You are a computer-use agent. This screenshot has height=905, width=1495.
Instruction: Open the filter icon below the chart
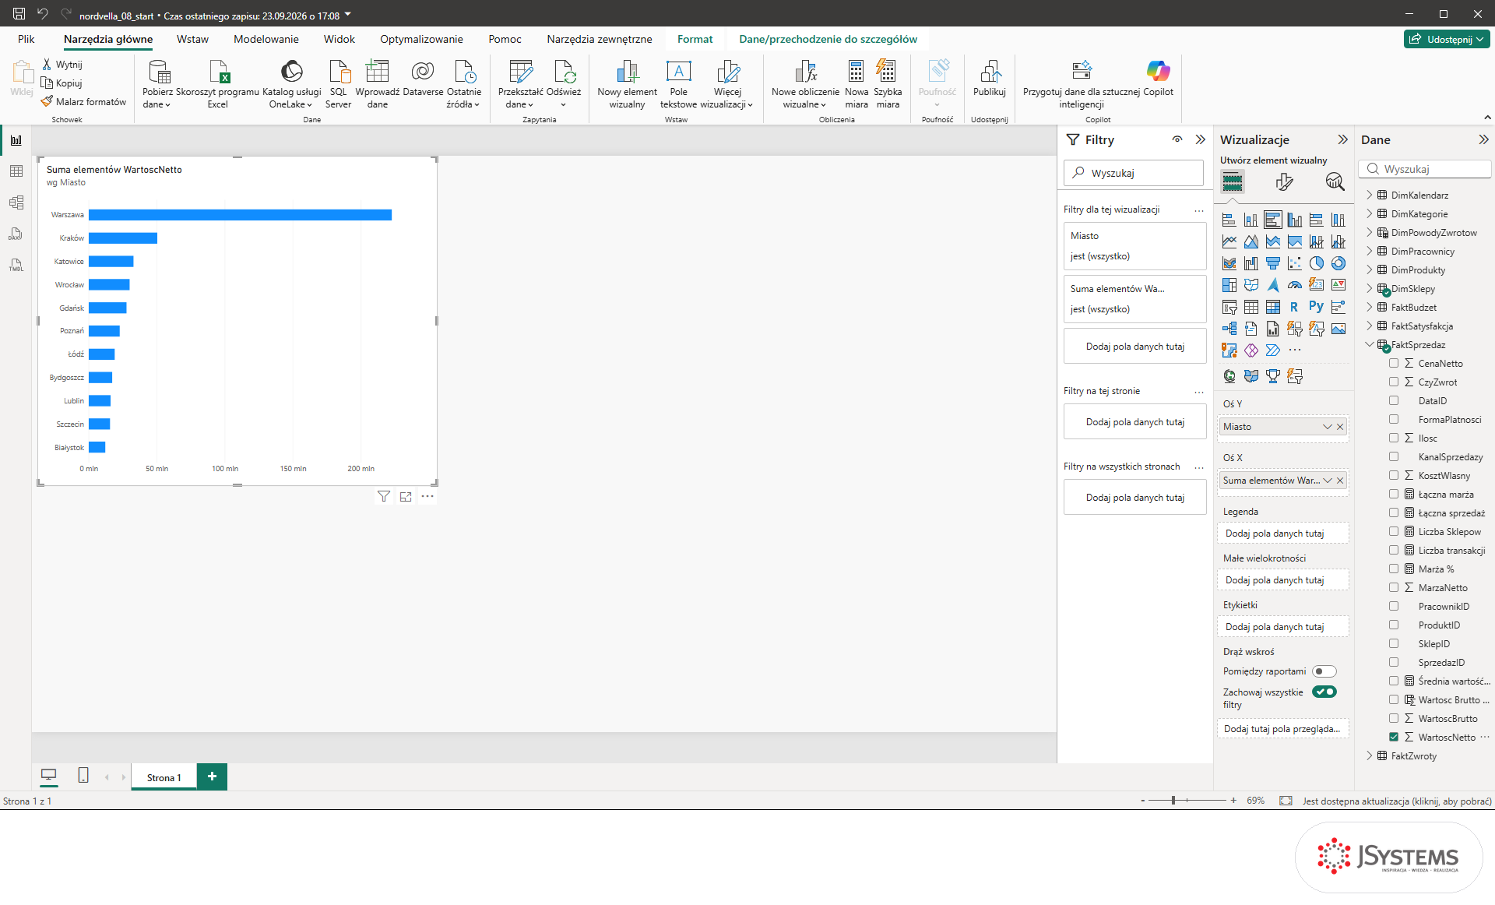coord(384,496)
